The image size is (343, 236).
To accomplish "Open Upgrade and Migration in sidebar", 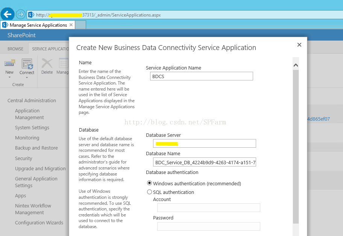I will point(40,168).
